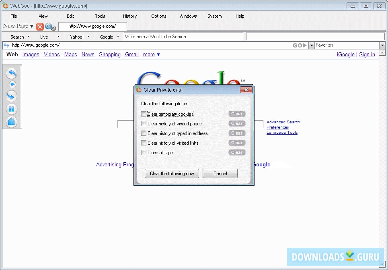Expand the Google search dropdown
The height and width of the screenshot is (270, 388).
tap(118, 37)
